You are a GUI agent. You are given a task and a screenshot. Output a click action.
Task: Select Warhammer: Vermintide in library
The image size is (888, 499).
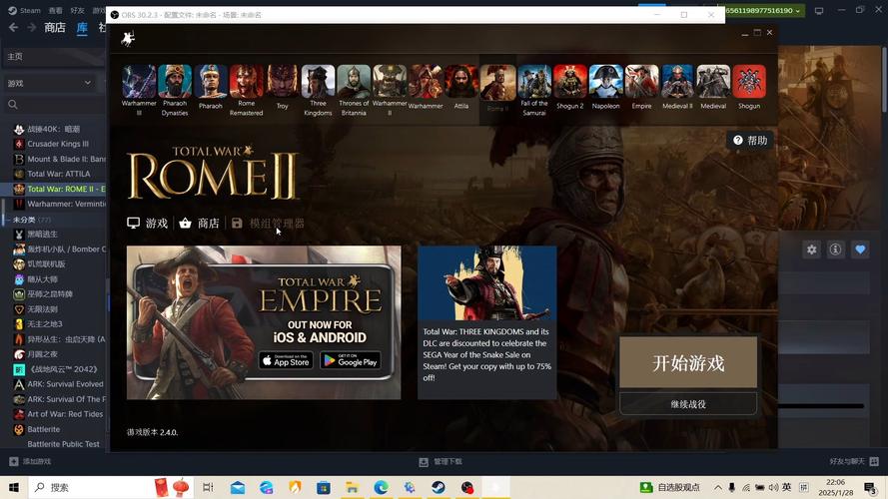59,204
